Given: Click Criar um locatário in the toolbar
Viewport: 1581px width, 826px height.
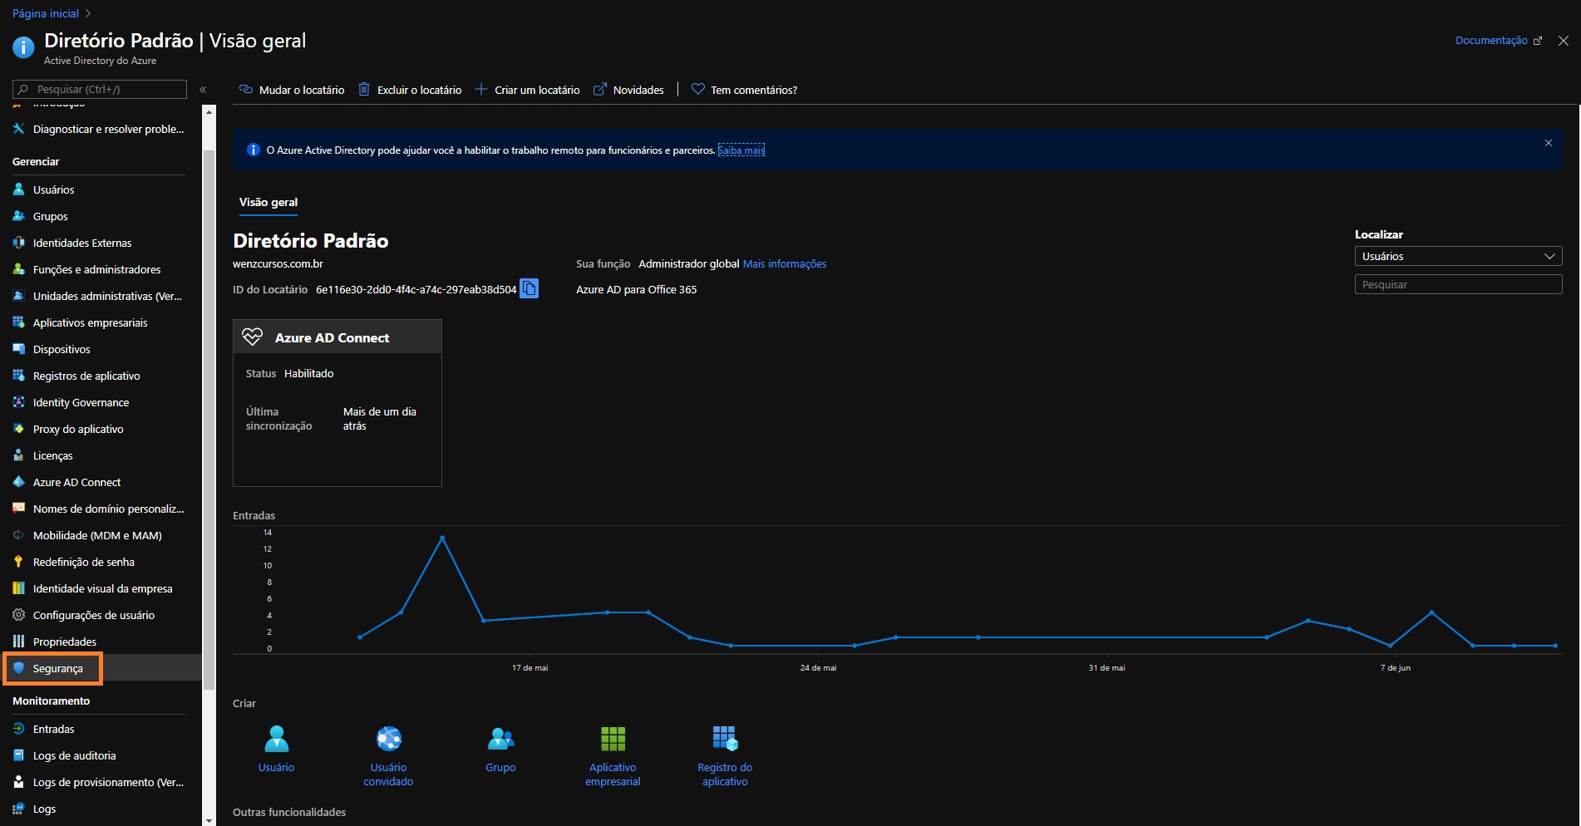Looking at the screenshot, I should [x=527, y=90].
